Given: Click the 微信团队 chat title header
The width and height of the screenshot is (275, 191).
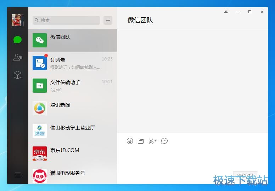Looking at the screenshot, I should 140,20.
